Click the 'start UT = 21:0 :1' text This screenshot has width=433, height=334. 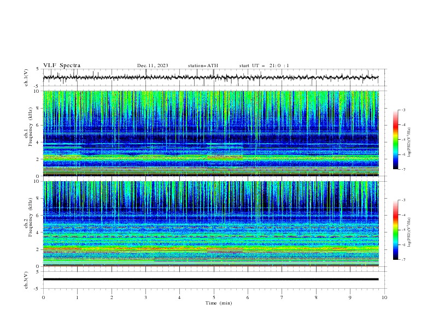tap(264, 65)
